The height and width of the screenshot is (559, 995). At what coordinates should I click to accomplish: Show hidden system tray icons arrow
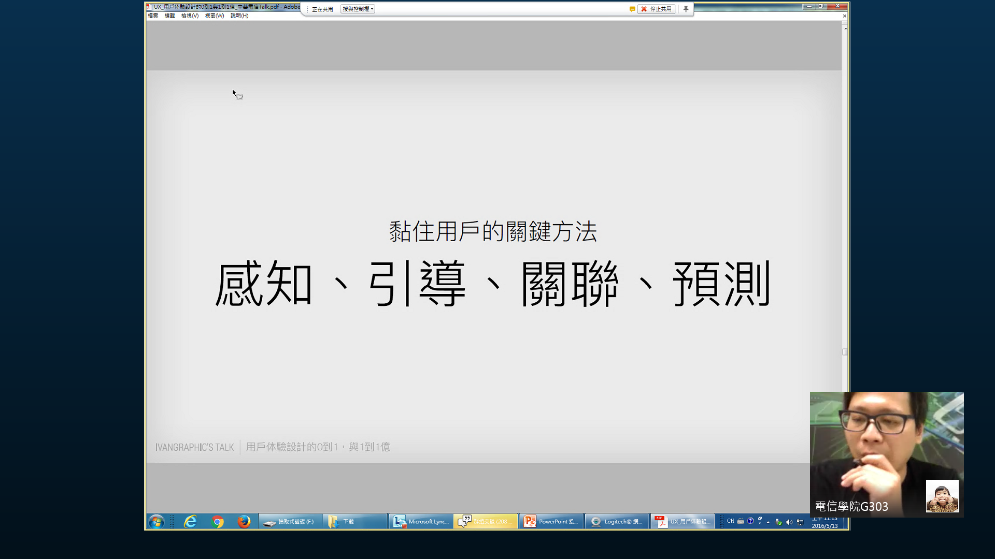click(x=768, y=522)
